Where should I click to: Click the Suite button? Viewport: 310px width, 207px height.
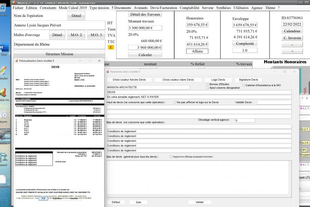(138, 202)
